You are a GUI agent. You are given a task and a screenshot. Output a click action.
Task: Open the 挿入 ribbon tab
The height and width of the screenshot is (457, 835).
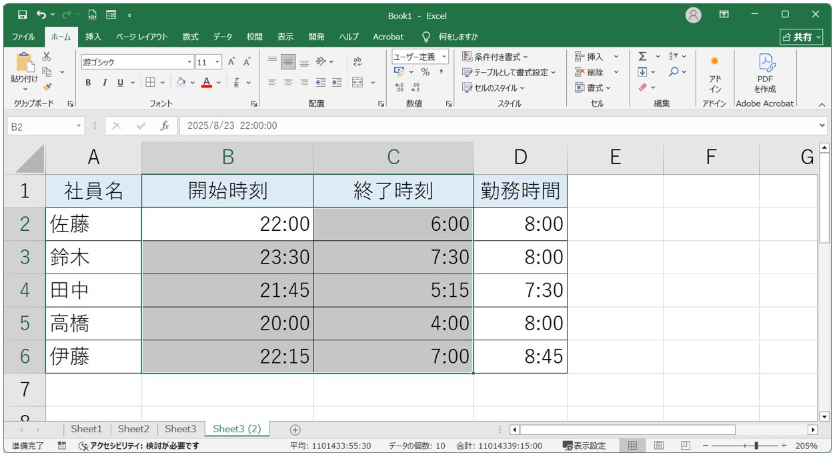[x=93, y=37]
